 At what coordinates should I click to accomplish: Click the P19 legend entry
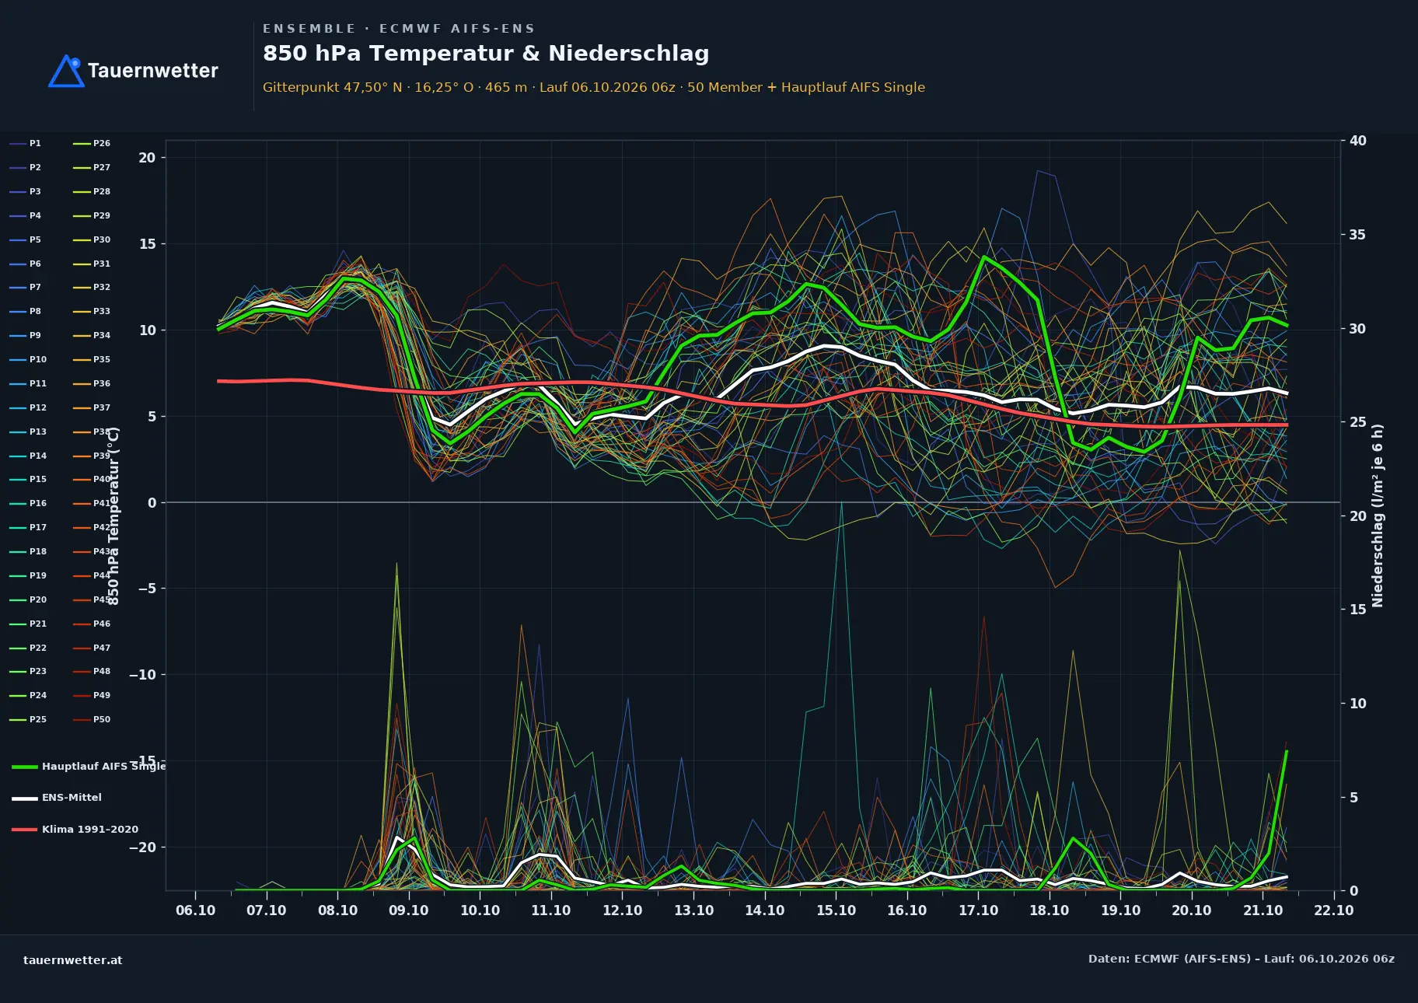click(x=29, y=575)
